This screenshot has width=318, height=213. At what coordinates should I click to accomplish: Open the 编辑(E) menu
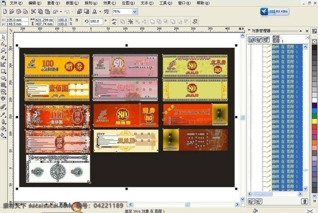coord(35,3)
